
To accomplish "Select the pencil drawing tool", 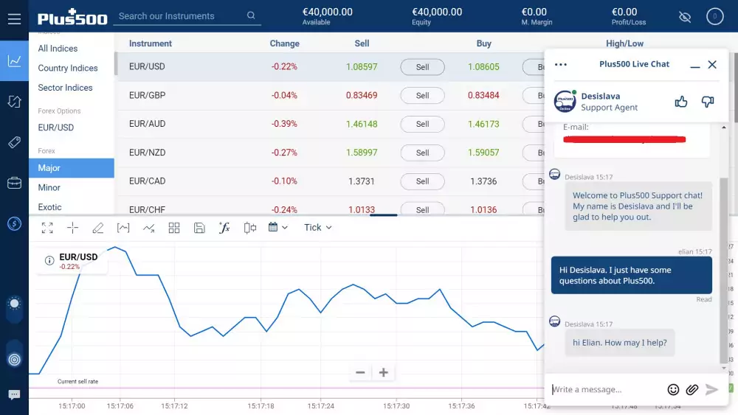I will [98, 228].
